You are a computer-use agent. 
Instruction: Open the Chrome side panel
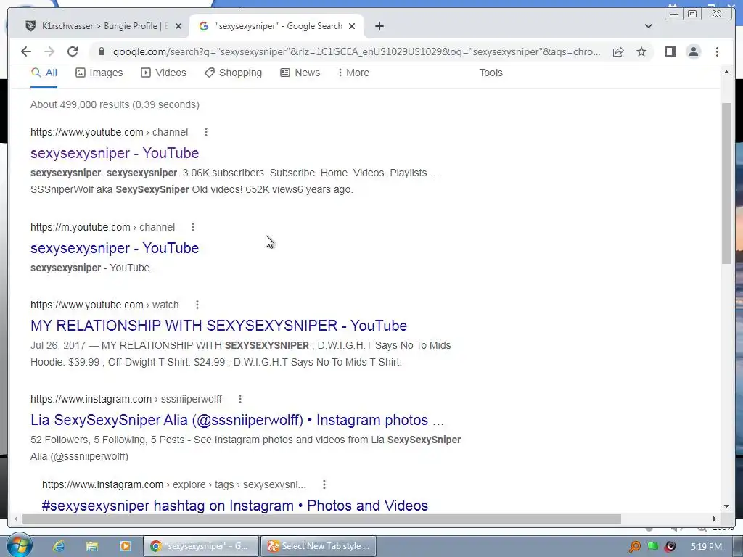[x=670, y=51]
